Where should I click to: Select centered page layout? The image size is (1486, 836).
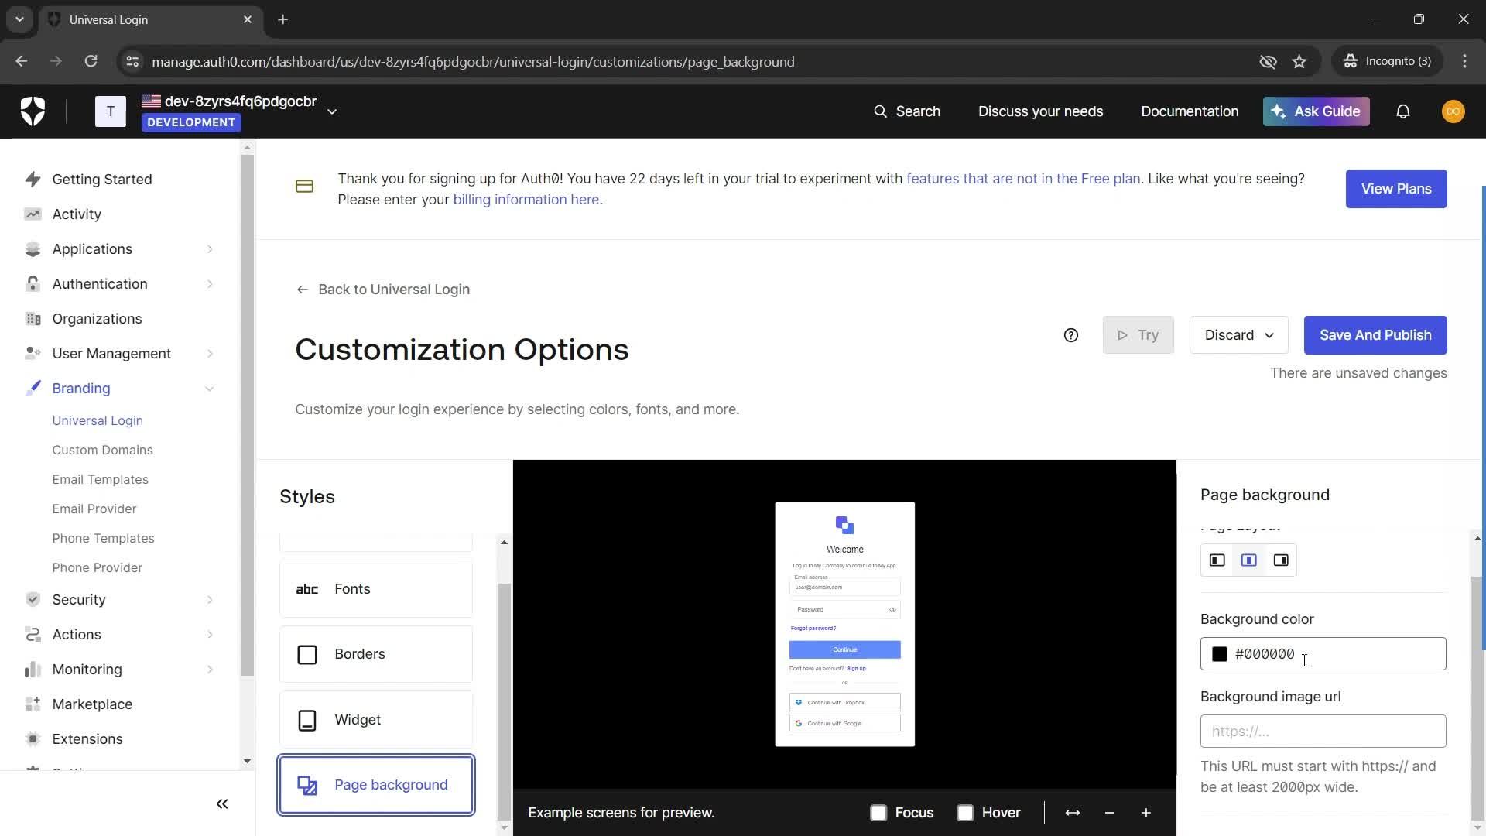pos(1248,560)
